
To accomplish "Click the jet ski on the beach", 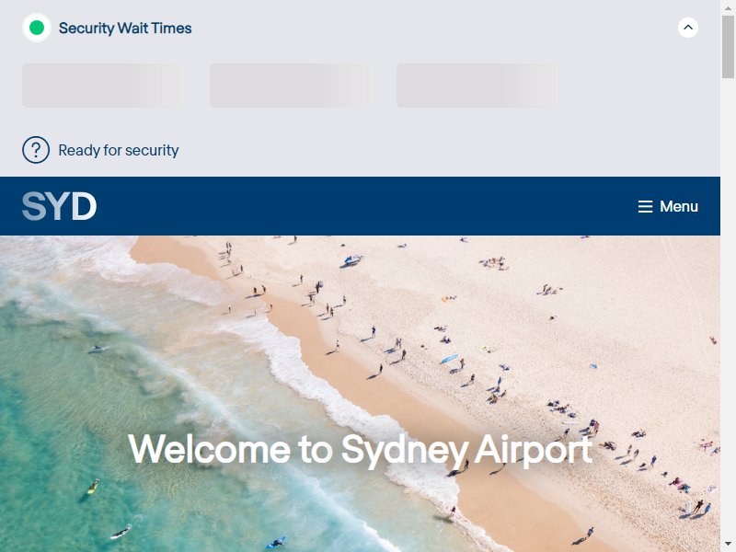I will [352, 259].
